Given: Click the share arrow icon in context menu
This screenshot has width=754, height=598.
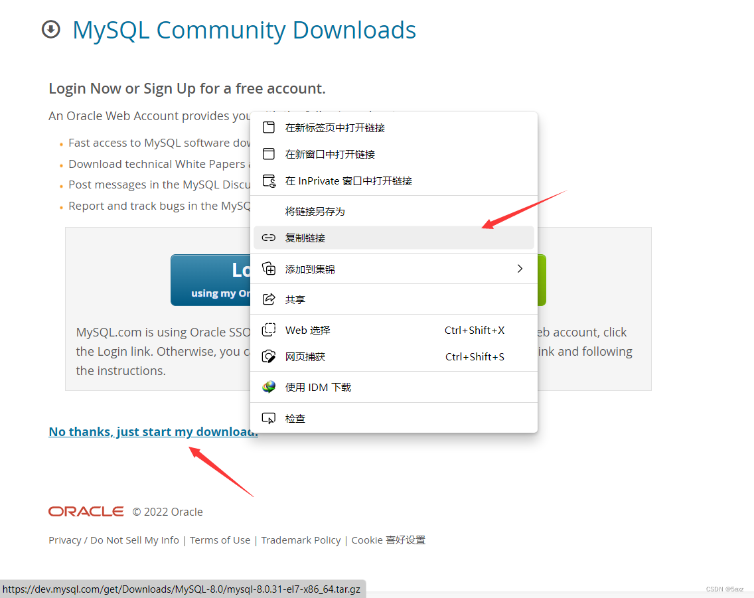Looking at the screenshot, I should coord(269,299).
